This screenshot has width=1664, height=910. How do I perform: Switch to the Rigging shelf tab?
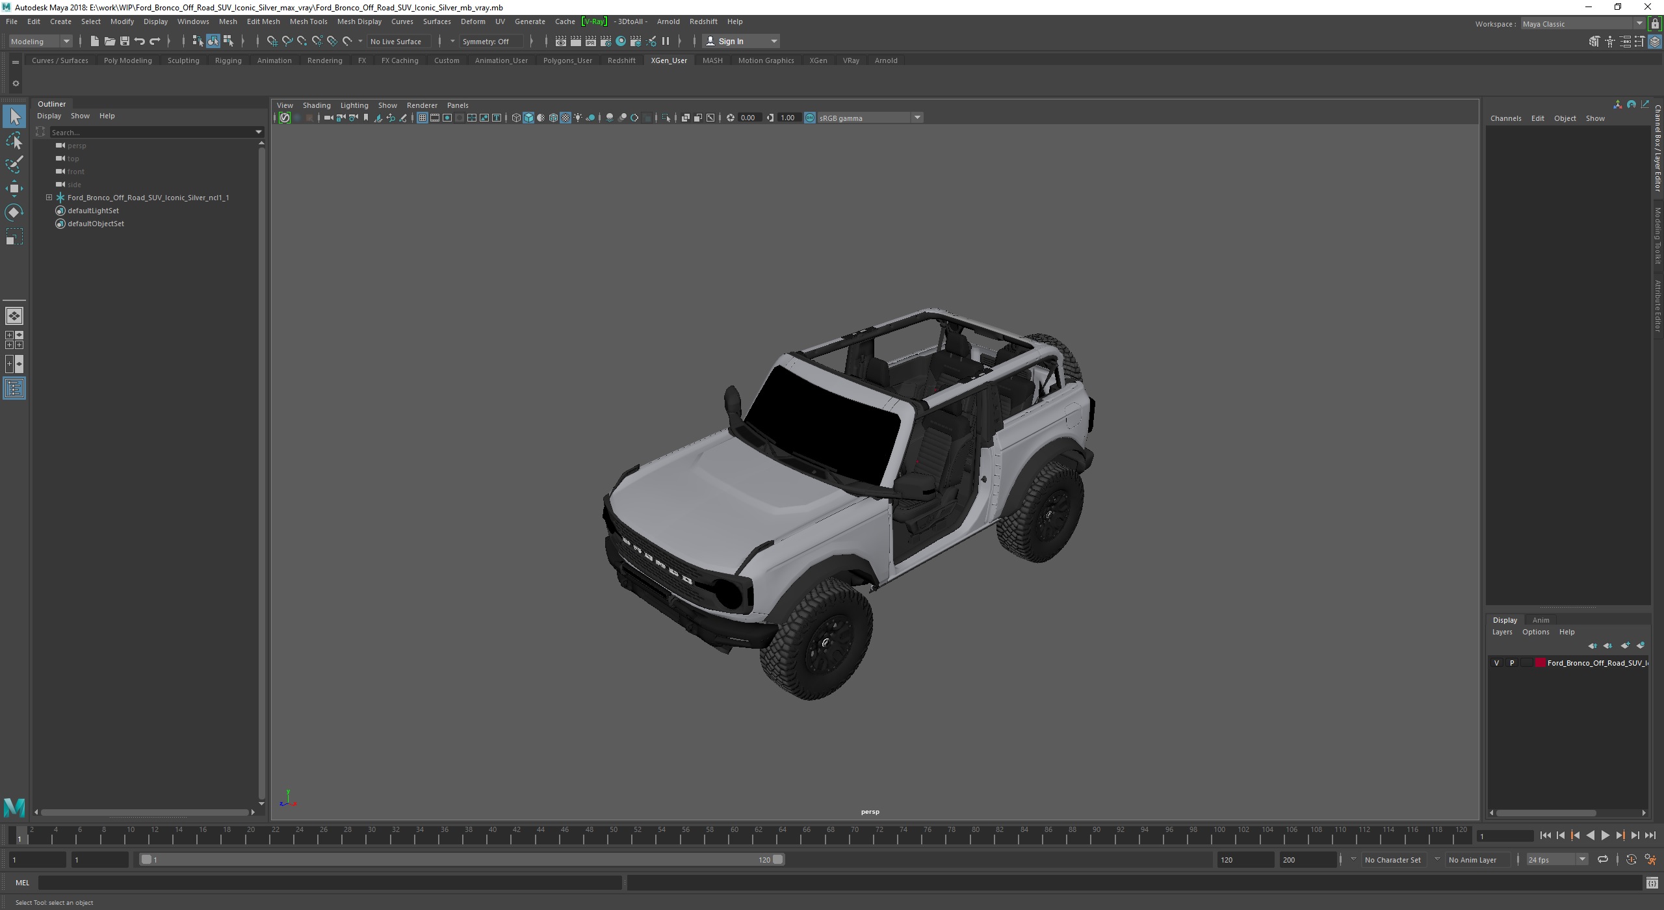(228, 60)
